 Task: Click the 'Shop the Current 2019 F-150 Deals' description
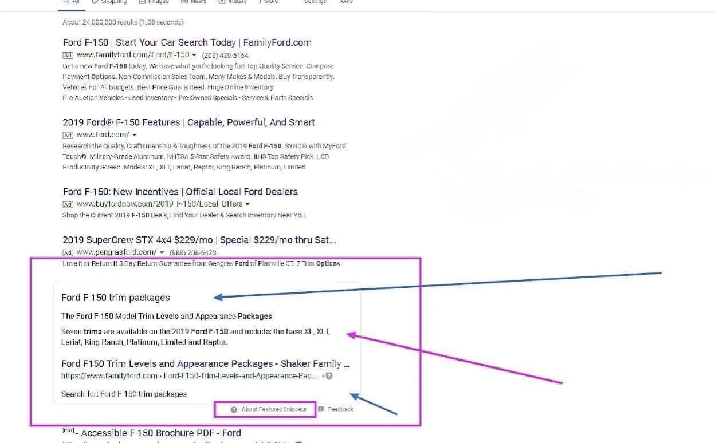pyautogui.click(x=184, y=215)
